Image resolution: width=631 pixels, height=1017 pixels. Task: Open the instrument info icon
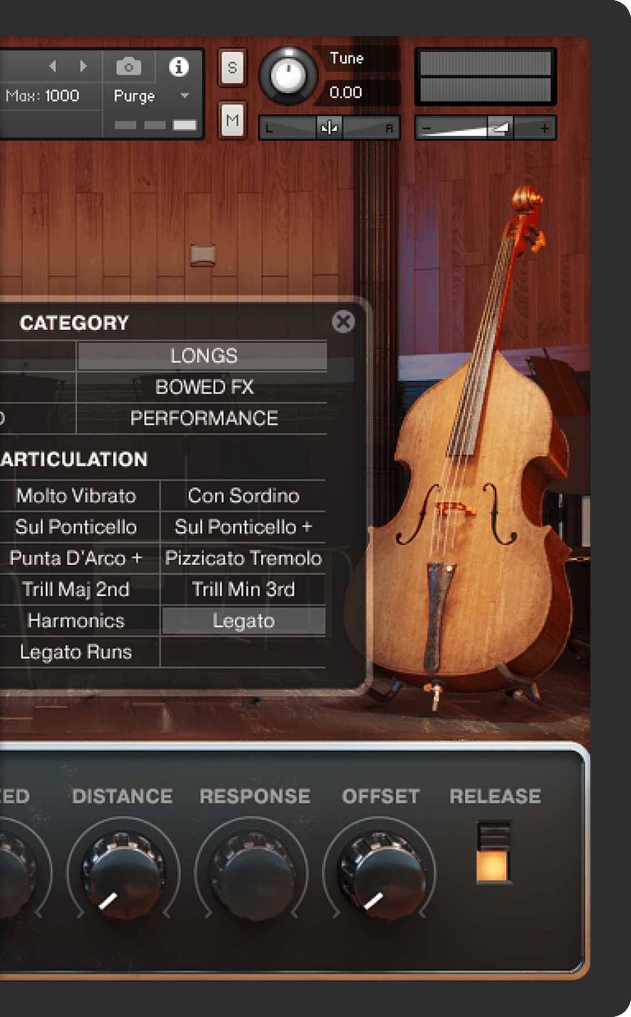click(178, 67)
